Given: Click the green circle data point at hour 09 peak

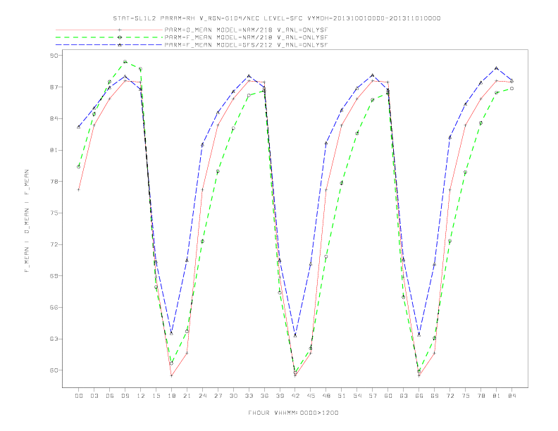Looking at the screenshot, I should coord(125,62).
